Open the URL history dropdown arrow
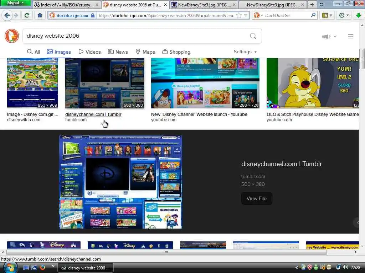The image size is (365, 273). tap(246, 16)
